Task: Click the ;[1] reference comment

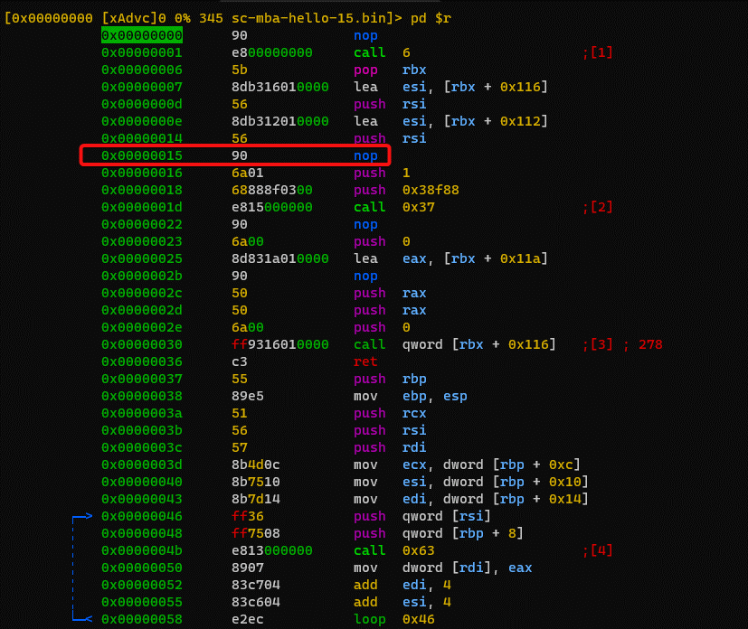Action: 598,52
